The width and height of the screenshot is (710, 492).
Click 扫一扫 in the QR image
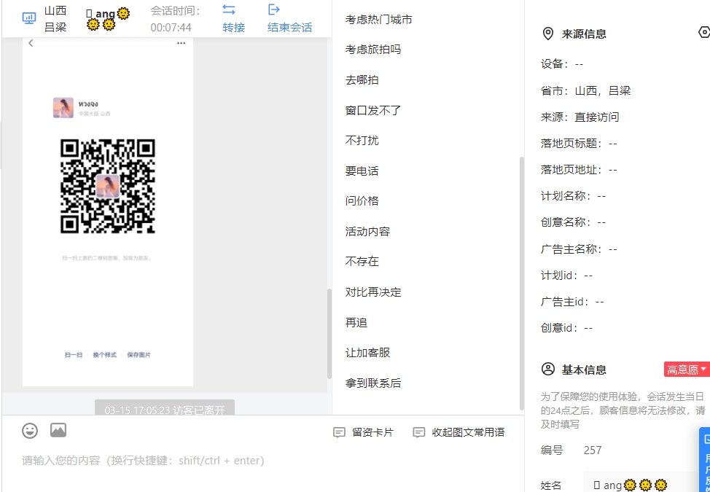click(74, 355)
